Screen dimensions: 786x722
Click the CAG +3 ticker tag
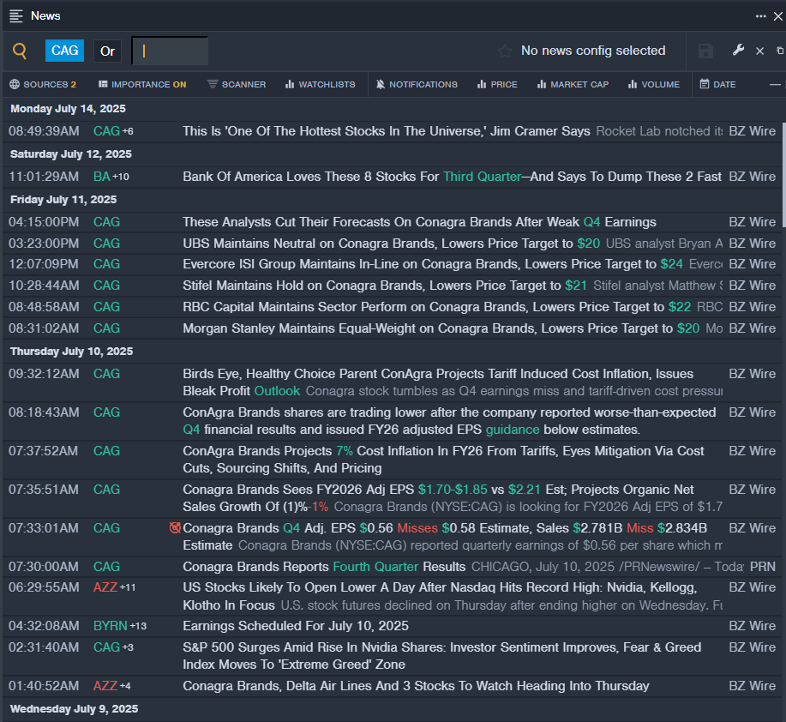113,647
